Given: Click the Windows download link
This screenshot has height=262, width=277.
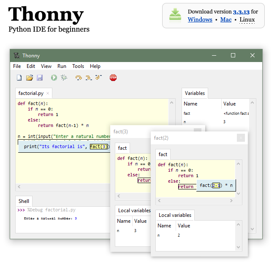Looking at the screenshot, I should click(200, 19).
